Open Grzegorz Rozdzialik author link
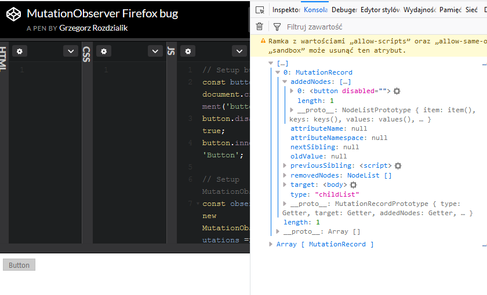487x295 pixels. tap(93, 28)
